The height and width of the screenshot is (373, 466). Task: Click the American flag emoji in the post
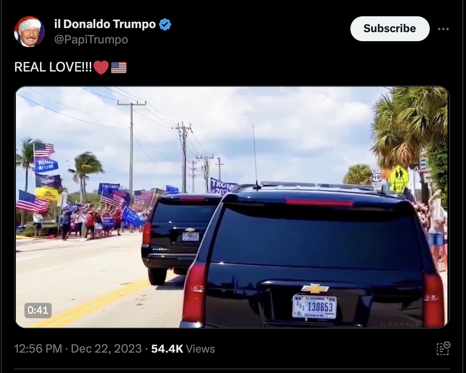click(x=119, y=67)
